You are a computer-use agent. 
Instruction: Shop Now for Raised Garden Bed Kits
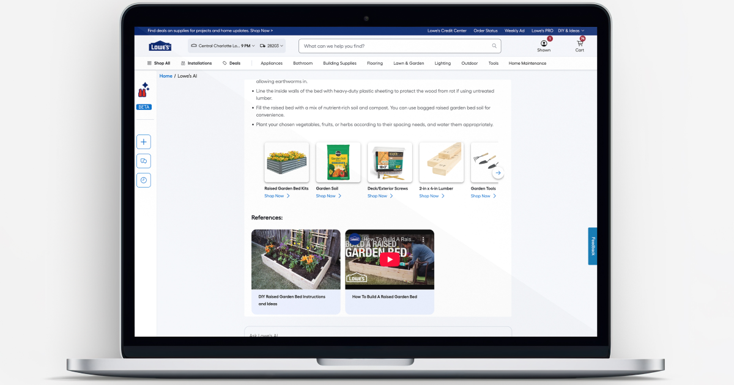274,196
